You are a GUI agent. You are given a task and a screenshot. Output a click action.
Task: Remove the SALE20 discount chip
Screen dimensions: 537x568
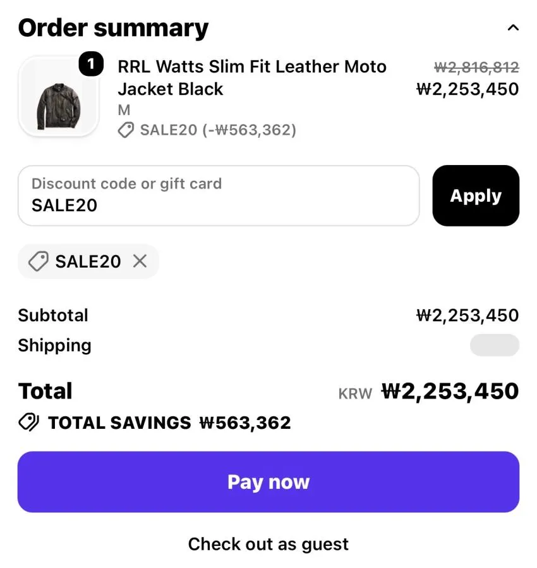coord(140,261)
